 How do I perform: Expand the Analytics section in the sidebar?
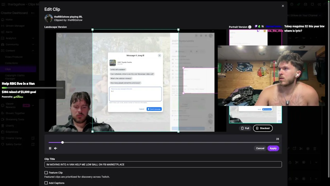click(x=33, y=38)
